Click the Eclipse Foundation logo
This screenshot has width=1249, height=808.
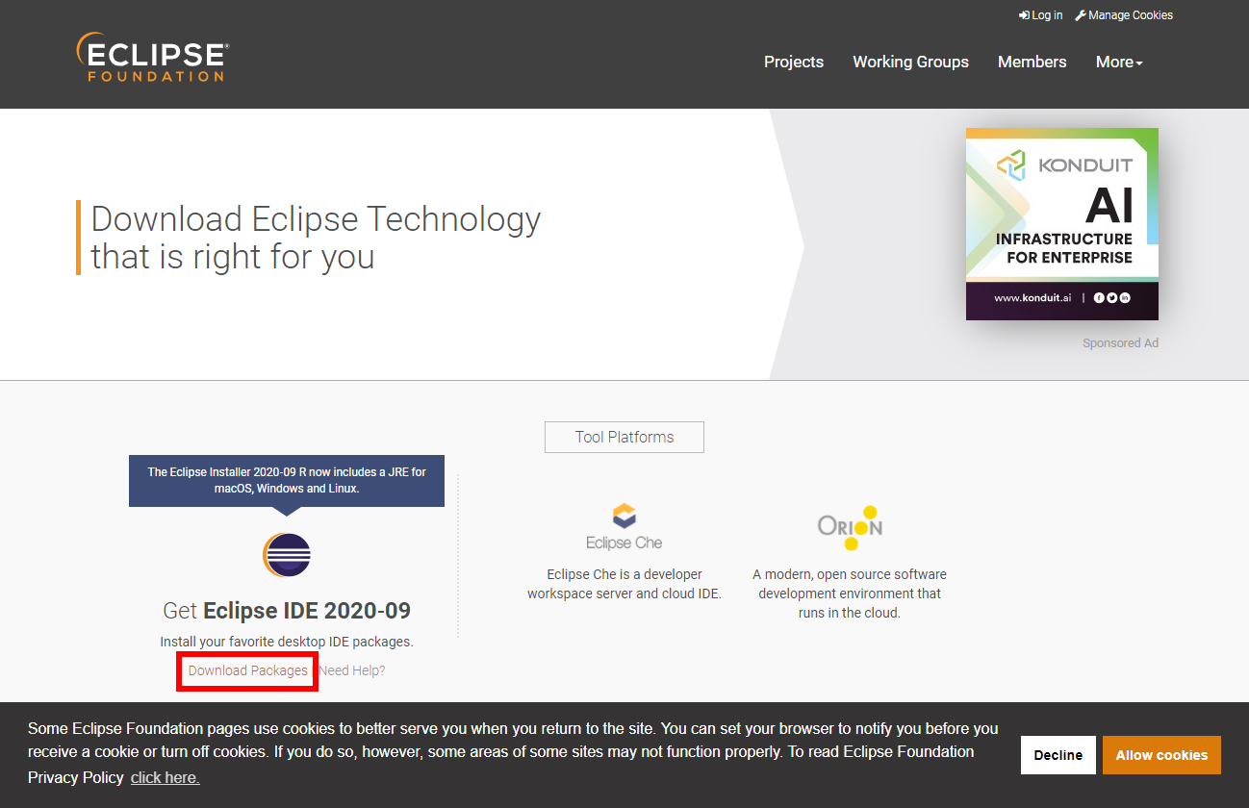pos(152,58)
